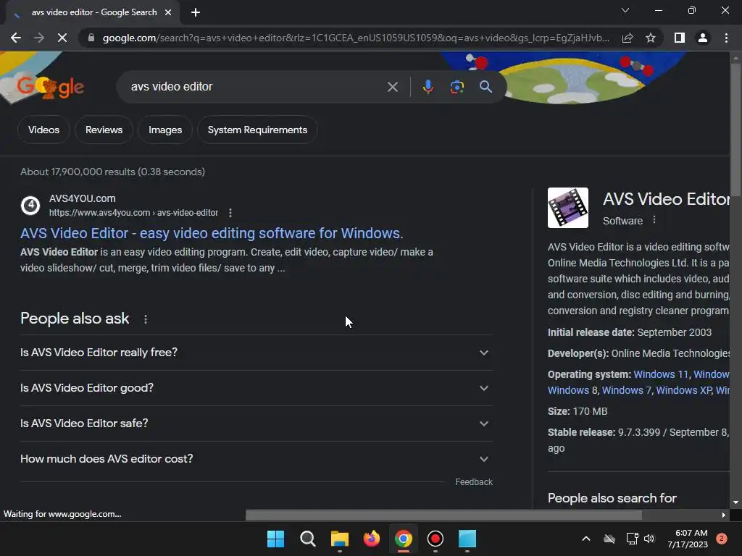The width and height of the screenshot is (742, 556).
Task: Show hidden system tray icons
Action: coord(585,539)
